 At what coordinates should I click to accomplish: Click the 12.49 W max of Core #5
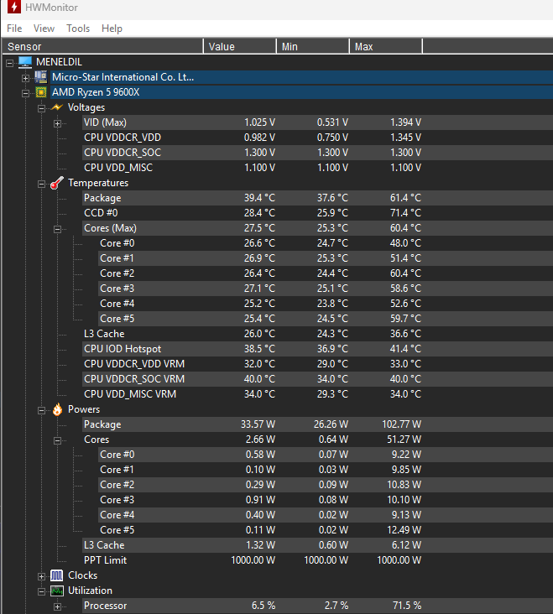pos(404,530)
